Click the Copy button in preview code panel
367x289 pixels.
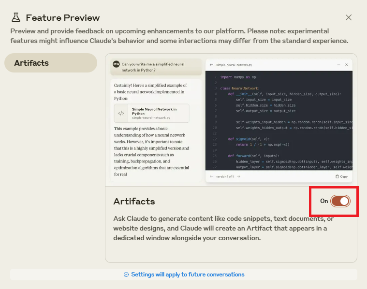341,176
